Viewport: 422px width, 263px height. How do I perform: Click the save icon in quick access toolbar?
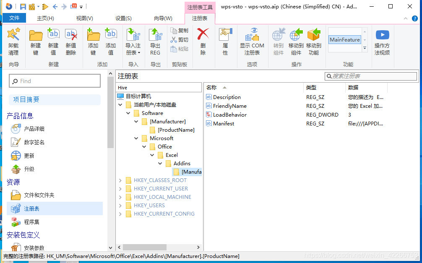pos(23,6)
